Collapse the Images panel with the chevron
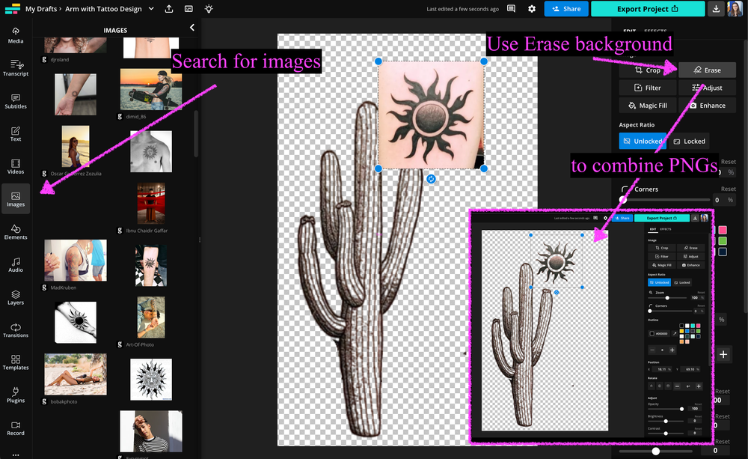Image resolution: width=748 pixels, height=459 pixels. click(192, 27)
